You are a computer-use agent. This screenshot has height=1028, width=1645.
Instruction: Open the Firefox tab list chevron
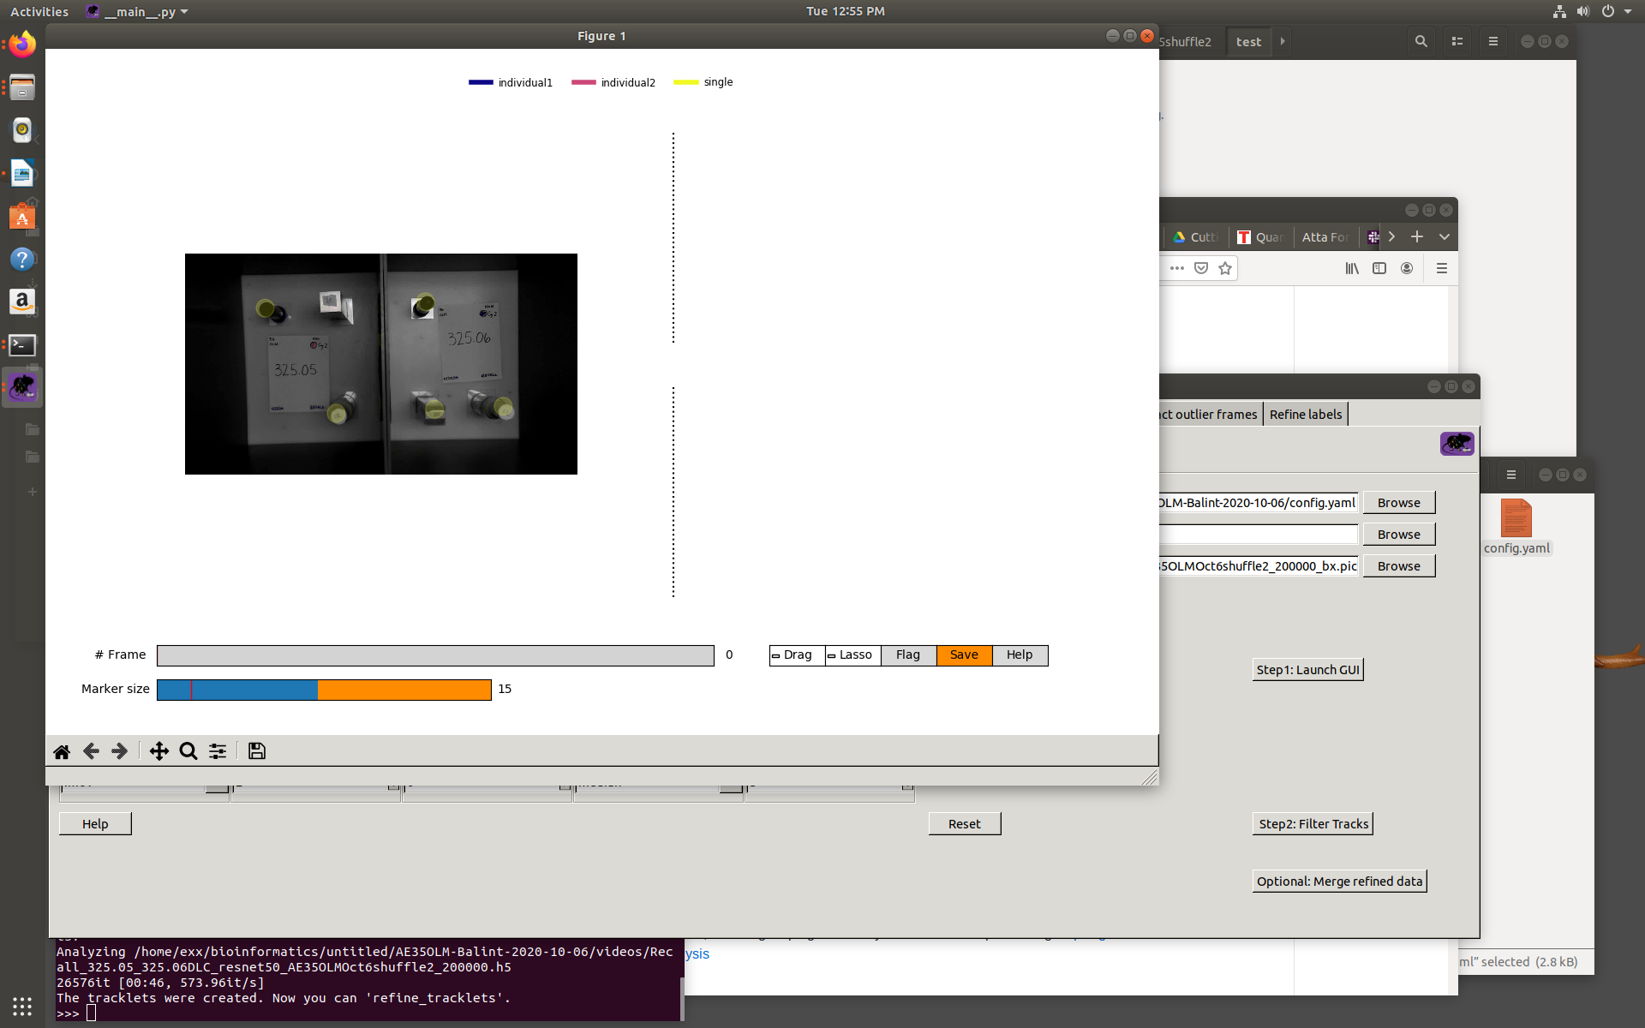[1445, 236]
